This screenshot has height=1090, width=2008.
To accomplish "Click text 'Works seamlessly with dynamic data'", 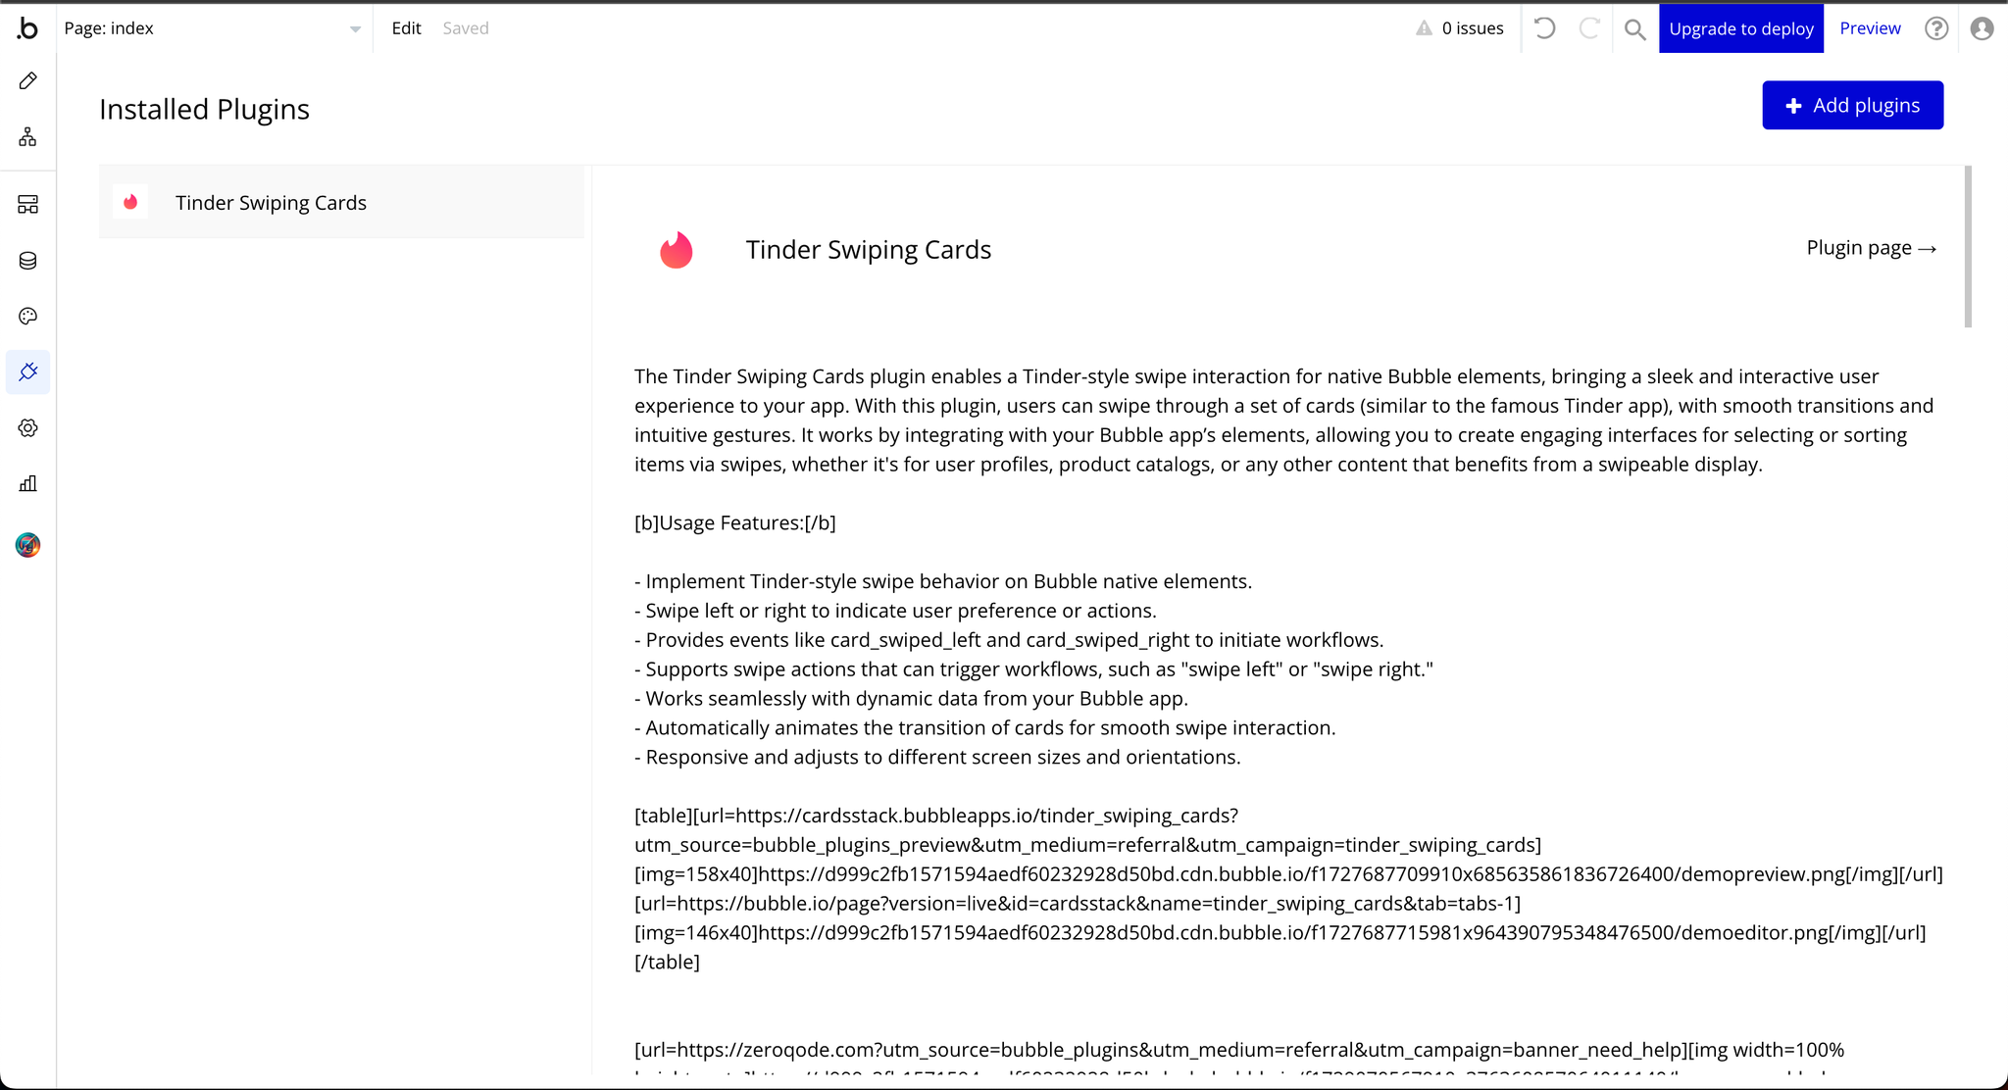I will pyautogui.click(x=911, y=699).
